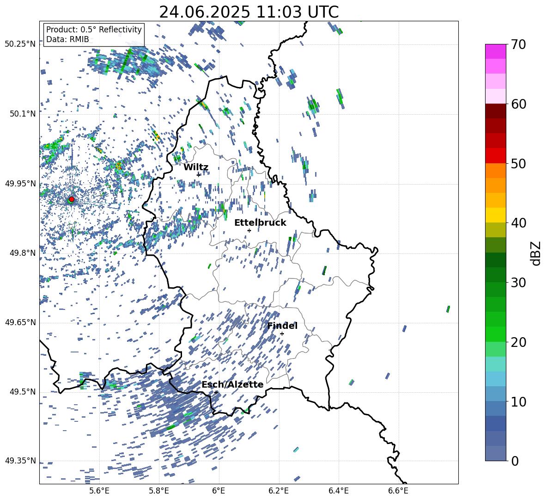The width and height of the screenshot is (547, 500).
Task: Click the bright red 50 dBZ swatch
Action: coord(495,156)
